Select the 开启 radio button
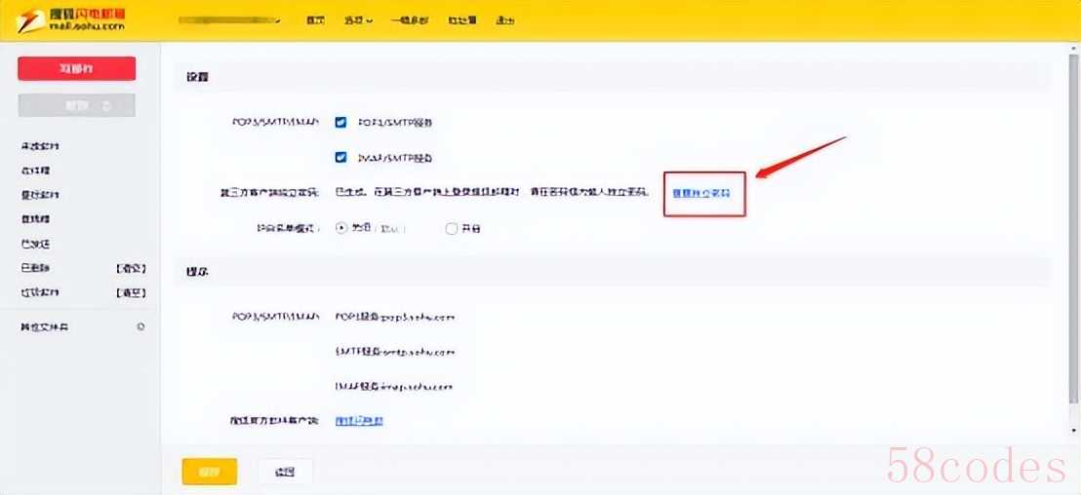Screen dimensions: 1081x495 pos(451,229)
